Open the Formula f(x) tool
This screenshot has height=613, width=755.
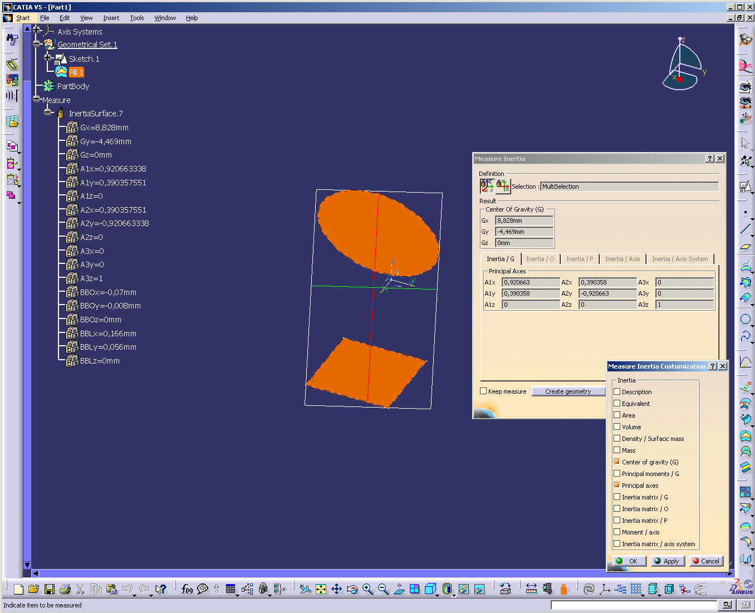coord(187,589)
